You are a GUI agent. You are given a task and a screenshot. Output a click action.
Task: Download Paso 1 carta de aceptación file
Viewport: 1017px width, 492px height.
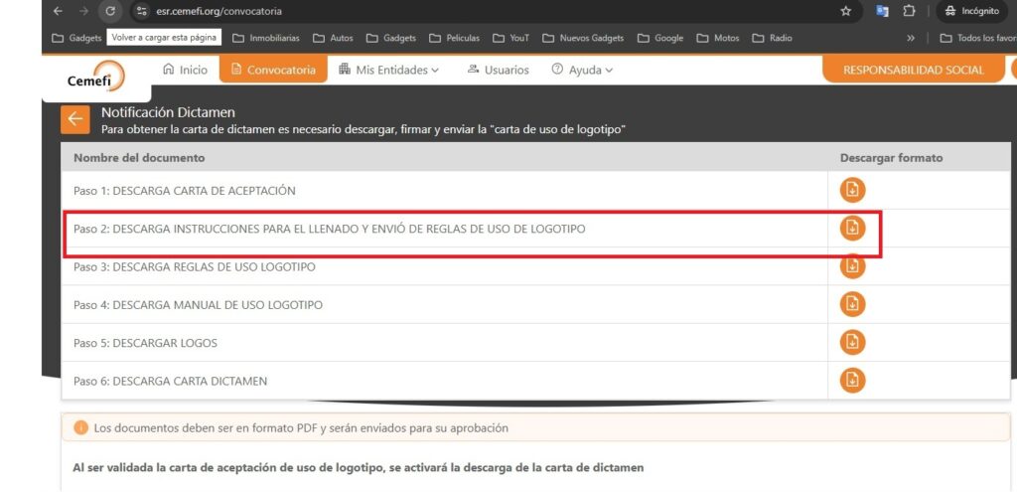(x=852, y=191)
